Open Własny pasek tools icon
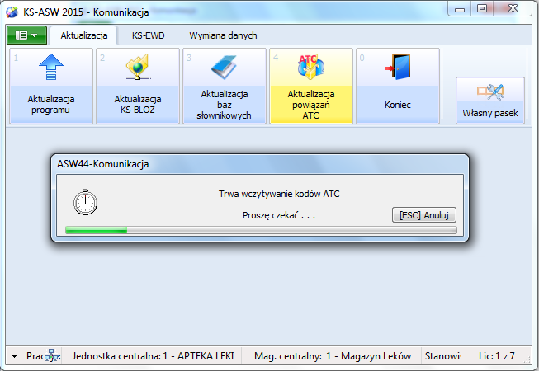 pyautogui.click(x=490, y=92)
